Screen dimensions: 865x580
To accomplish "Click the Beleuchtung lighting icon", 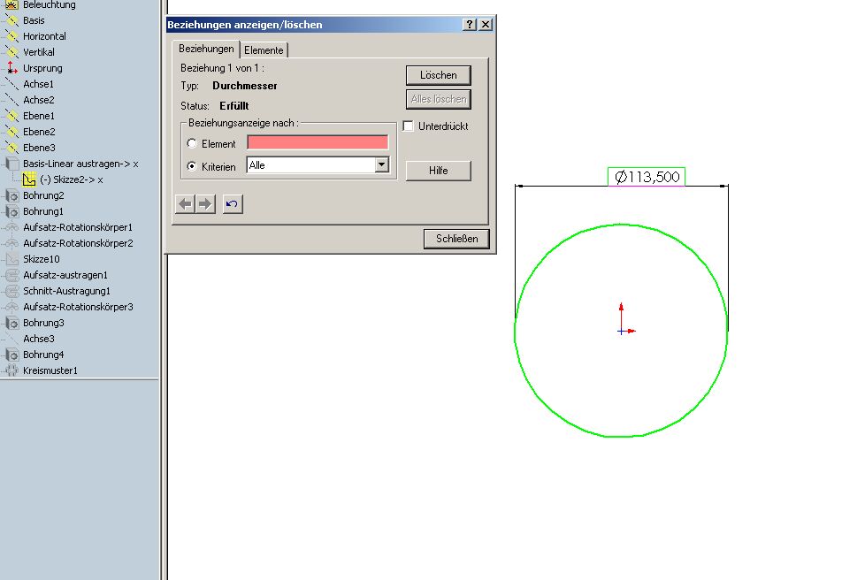I will [x=11, y=4].
